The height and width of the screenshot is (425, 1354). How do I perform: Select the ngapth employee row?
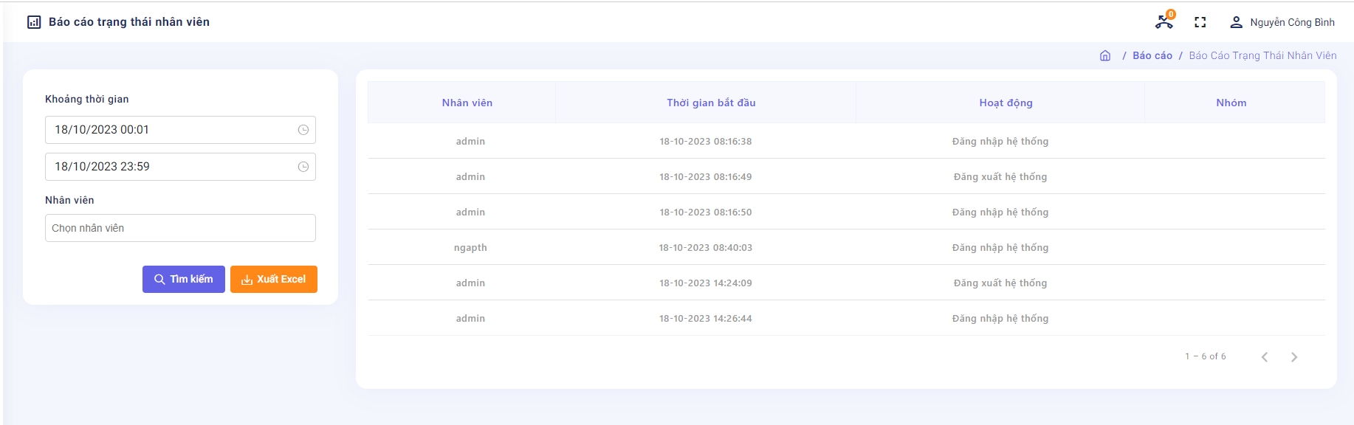470,248
